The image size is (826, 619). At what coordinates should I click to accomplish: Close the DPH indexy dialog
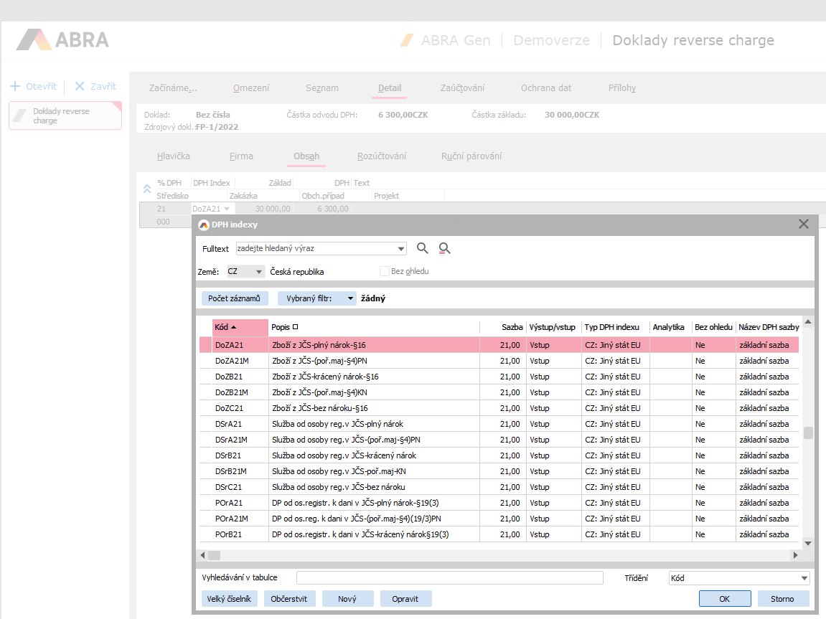click(x=804, y=225)
